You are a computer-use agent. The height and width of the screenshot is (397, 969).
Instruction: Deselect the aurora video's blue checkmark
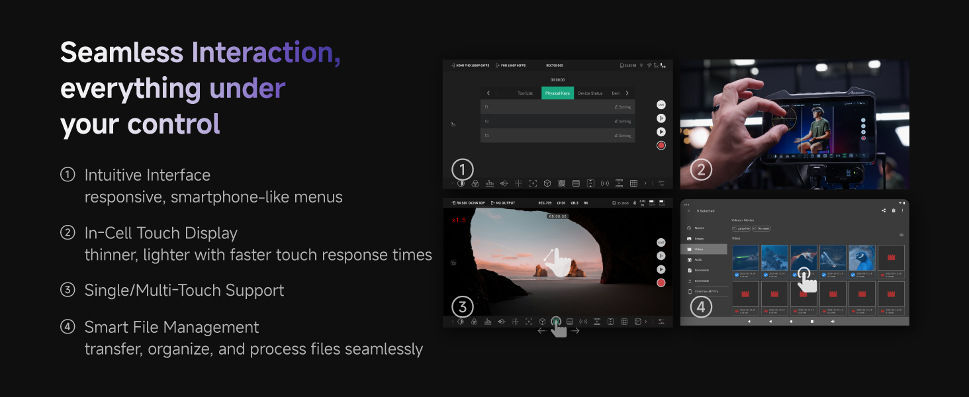coord(737,274)
